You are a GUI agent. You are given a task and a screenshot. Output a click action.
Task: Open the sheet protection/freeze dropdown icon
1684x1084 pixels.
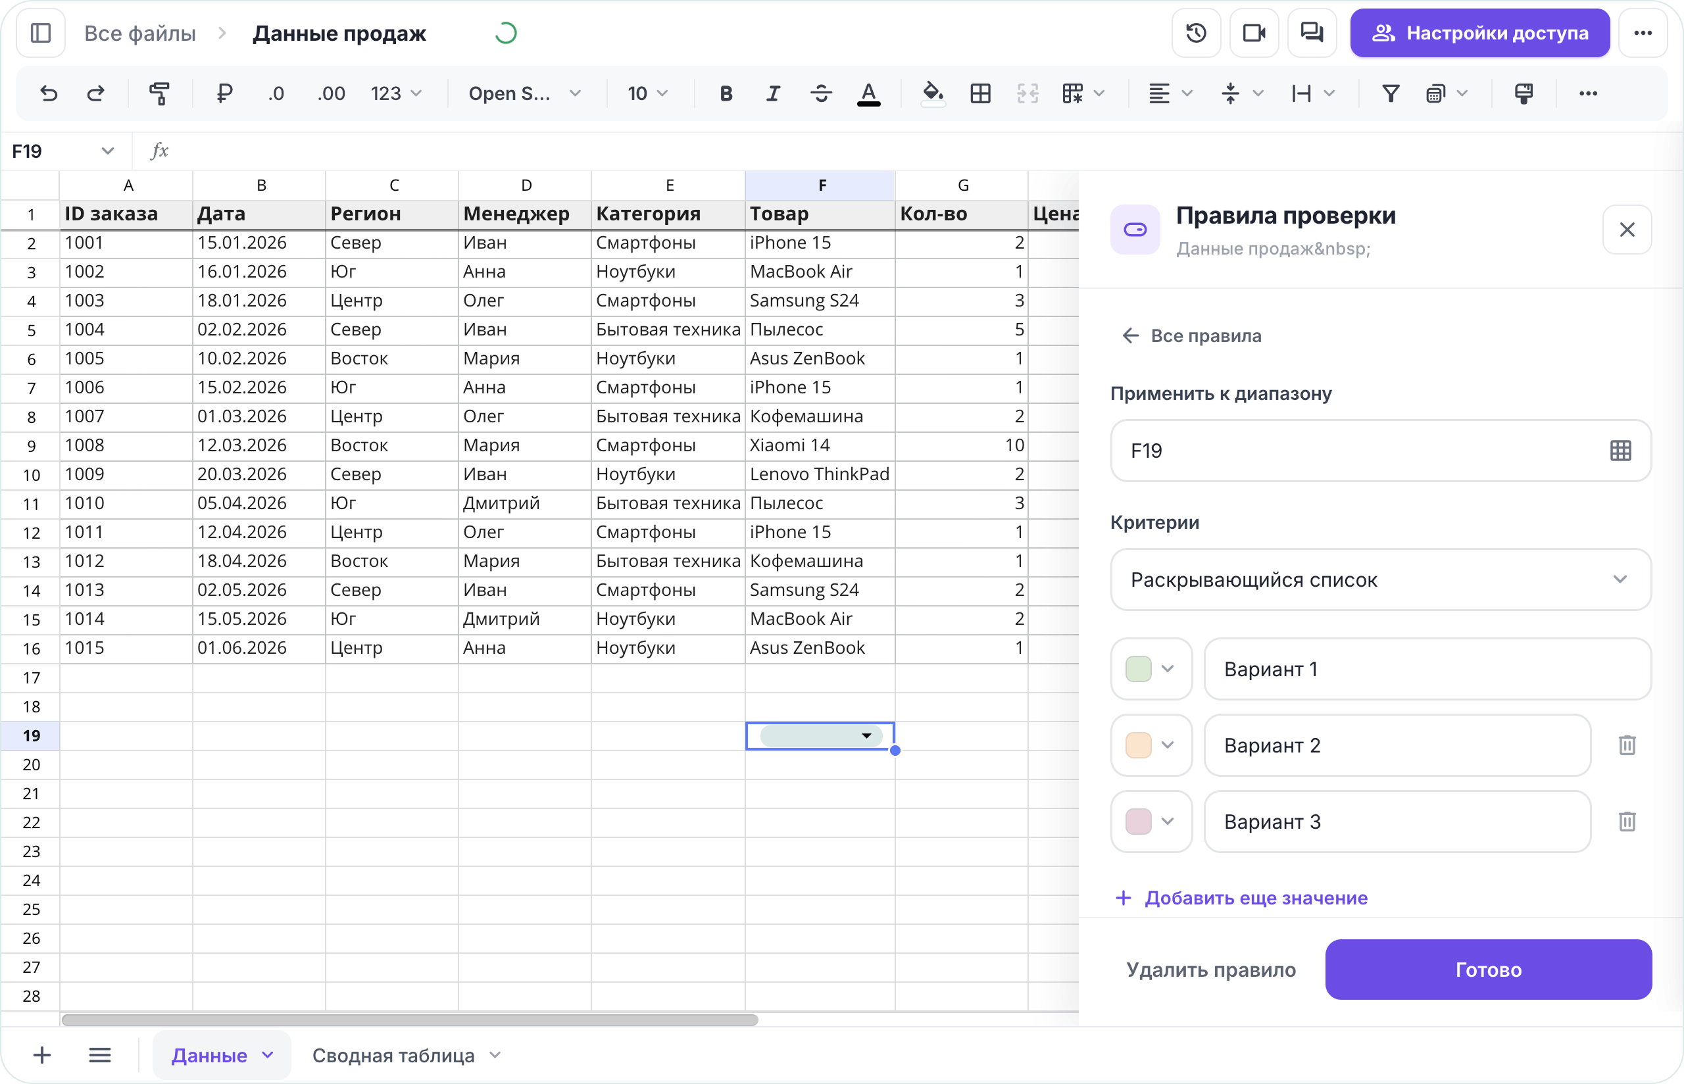pyautogui.click(x=1446, y=93)
